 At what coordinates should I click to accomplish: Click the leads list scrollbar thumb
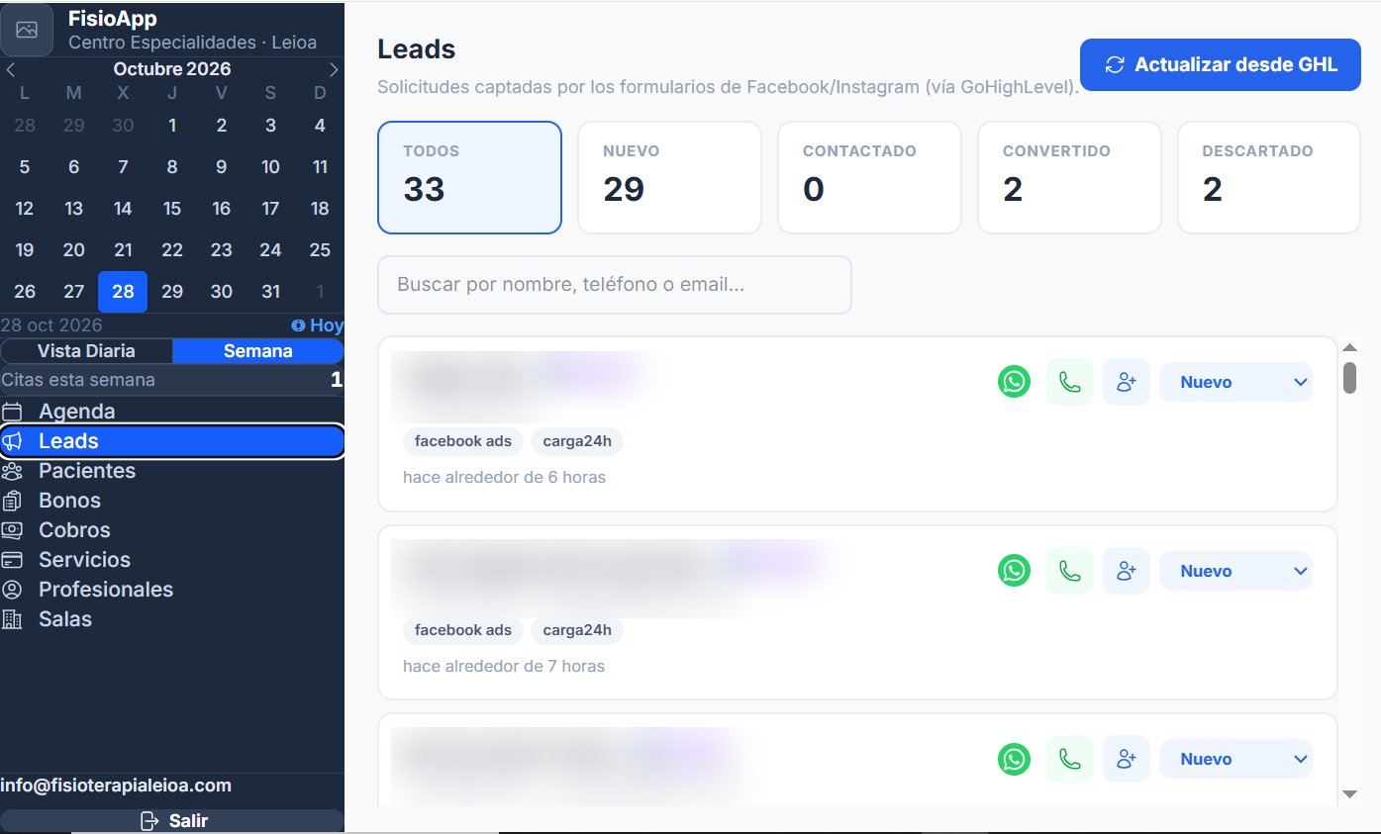pos(1349,378)
